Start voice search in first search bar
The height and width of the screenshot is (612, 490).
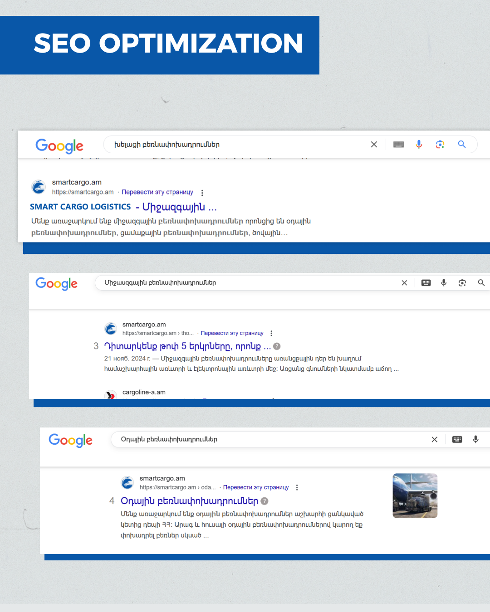point(419,144)
